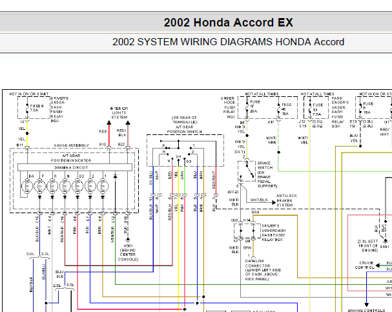Click the R indicator lamp symbol
The image size is (392, 312).
[52, 186]
